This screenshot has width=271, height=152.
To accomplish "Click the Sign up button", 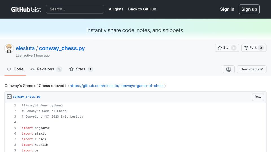I will [x=249, y=9].
